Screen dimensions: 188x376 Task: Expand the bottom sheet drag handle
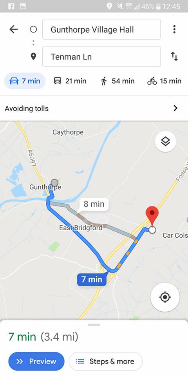[x=94, y=325]
